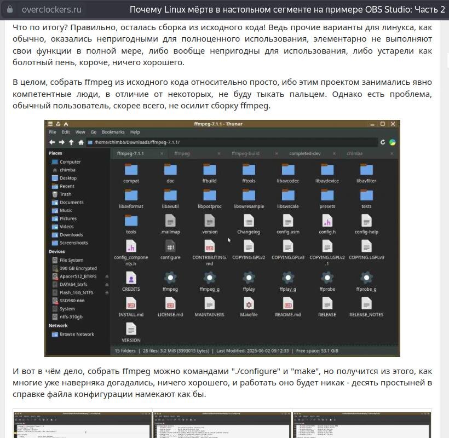
Task: Select the 'libavcodec' folder icon
Action: pos(288,170)
